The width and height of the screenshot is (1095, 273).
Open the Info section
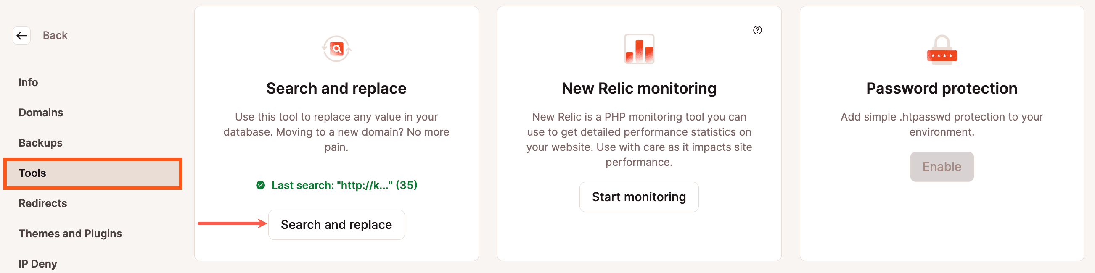28,82
